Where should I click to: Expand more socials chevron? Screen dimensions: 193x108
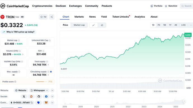tap(52, 97)
